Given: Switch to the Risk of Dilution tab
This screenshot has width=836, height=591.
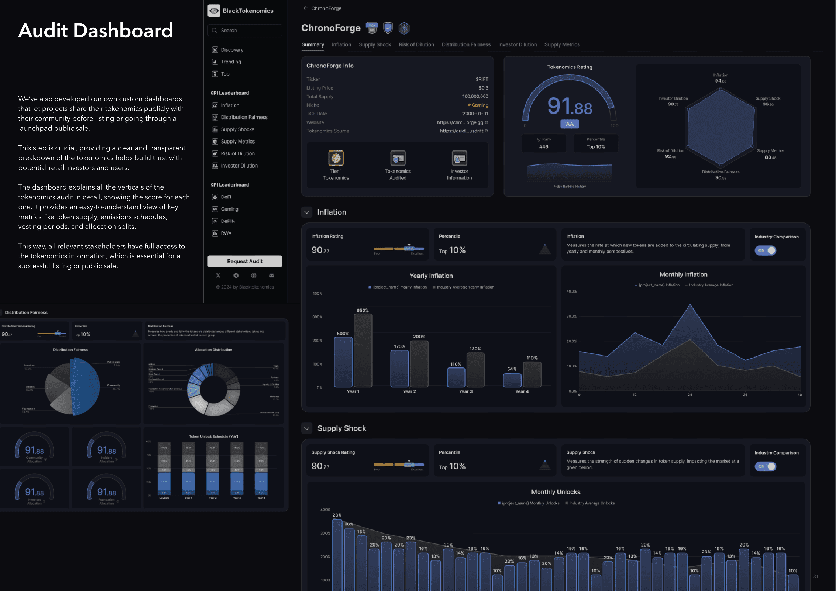Looking at the screenshot, I should (416, 44).
